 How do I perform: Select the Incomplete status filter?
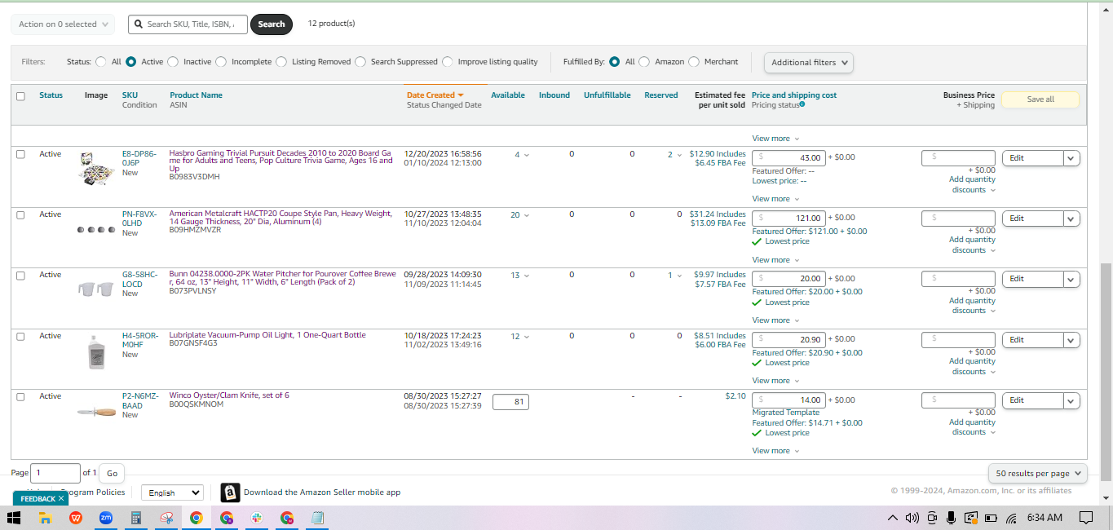tap(221, 61)
